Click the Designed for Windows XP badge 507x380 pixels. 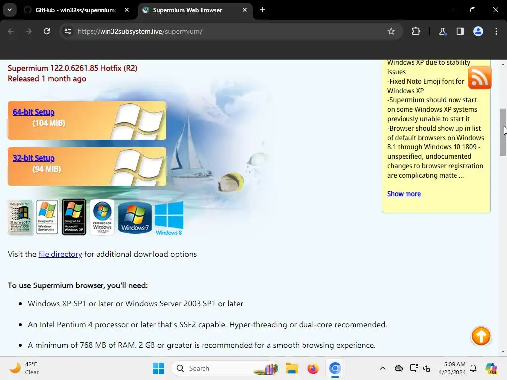click(74, 217)
